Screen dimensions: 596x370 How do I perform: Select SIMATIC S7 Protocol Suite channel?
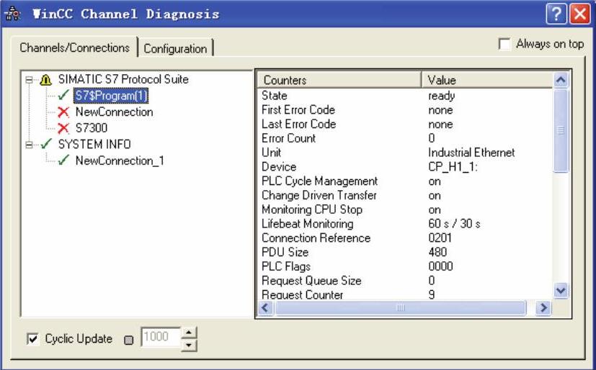pyautogui.click(x=123, y=79)
